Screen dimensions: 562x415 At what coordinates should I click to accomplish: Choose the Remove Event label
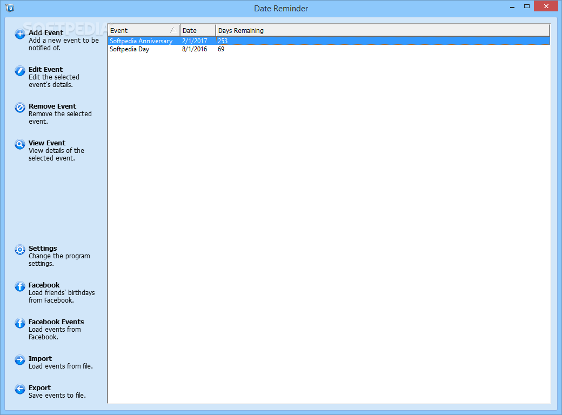52,106
